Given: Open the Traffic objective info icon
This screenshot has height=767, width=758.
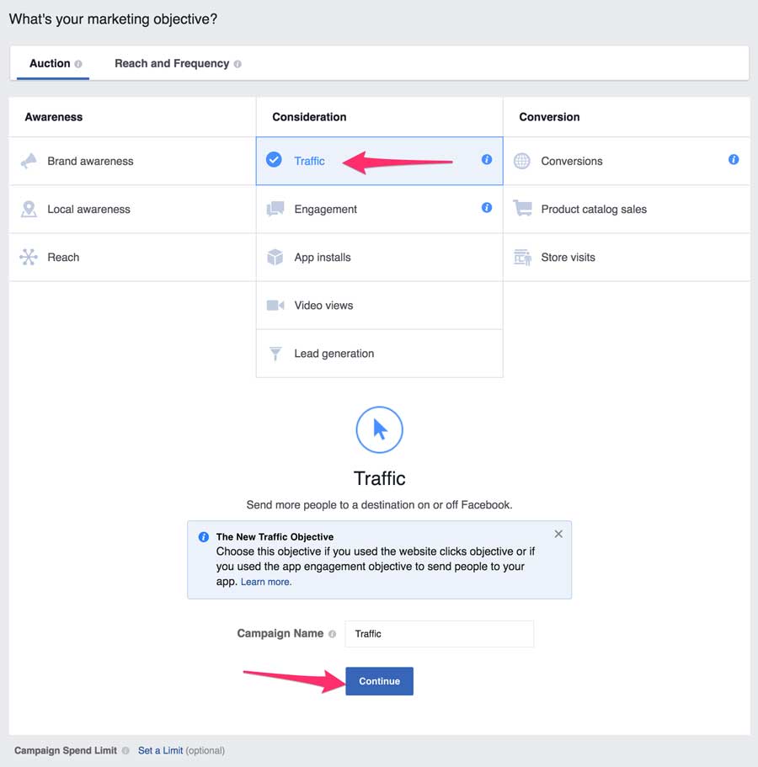Looking at the screenshot, I should pyautogui.click(x=487, y=159).
